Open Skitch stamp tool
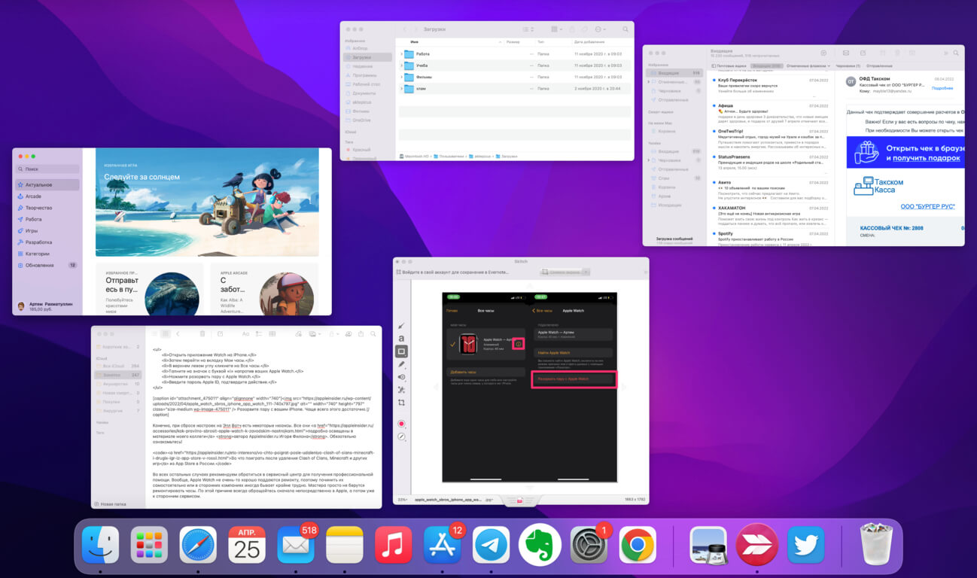 (401, 377)
